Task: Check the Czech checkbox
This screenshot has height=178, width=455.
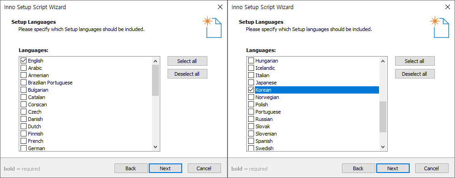Action: coord(23,112)
